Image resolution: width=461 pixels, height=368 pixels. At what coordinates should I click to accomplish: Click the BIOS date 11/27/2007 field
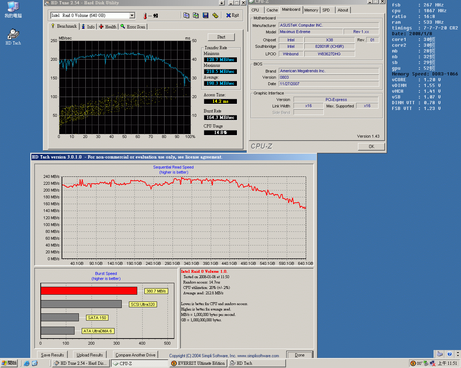[x=329, y=84]
